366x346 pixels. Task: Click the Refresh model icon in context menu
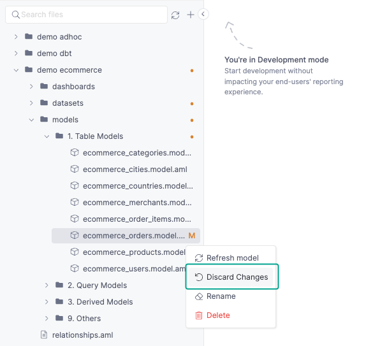pos(199,258)
